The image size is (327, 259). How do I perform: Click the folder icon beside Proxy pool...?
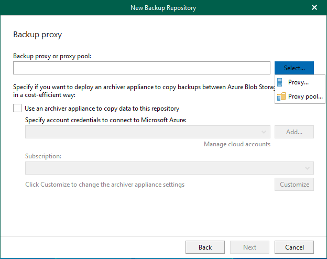[x=281, y=96]
